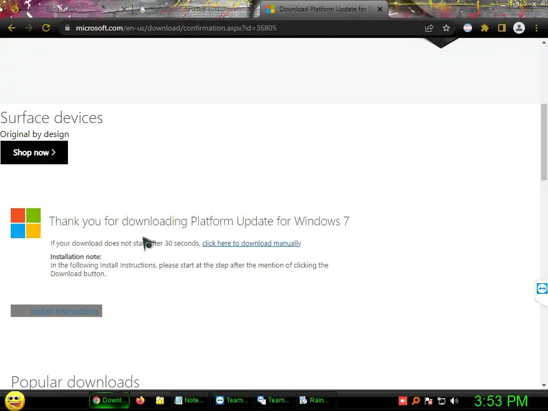The image size is (548, 411).
Task: Open the striped flag extension icon
Action: (x=468, y=28)
